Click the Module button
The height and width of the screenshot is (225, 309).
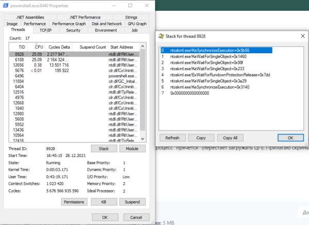[x=132, y=149]
